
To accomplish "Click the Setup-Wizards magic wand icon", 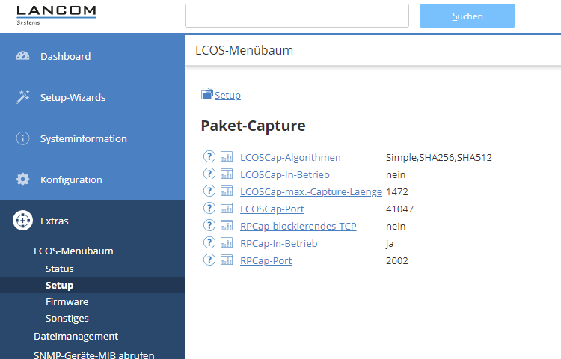I will point(22,97).
